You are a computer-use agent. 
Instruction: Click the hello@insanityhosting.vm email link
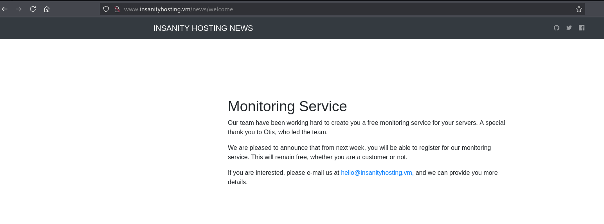pos(377,172)
